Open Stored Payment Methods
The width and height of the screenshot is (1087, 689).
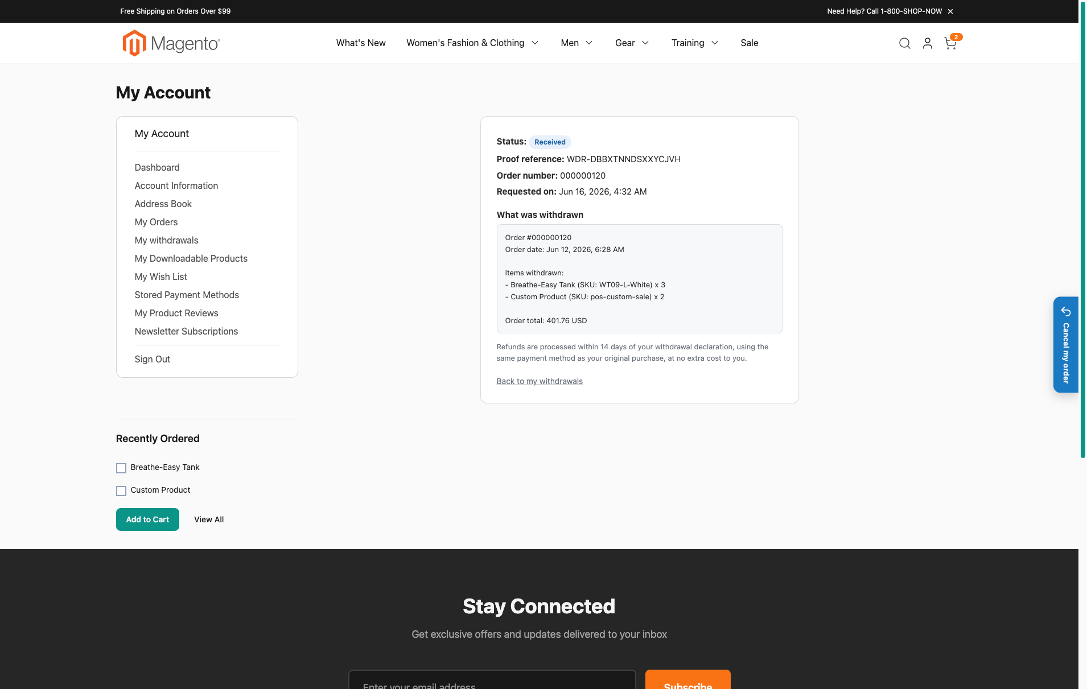(187, 295)
